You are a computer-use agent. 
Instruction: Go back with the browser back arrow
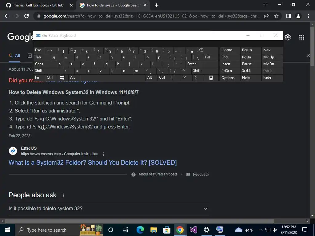[7, 16]
